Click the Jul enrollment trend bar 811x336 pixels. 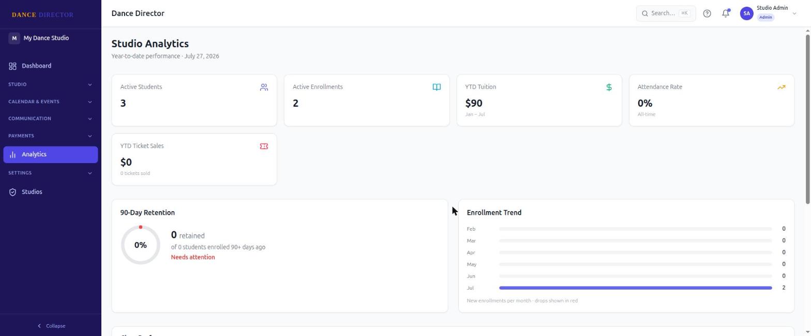(x=635, y=288)
